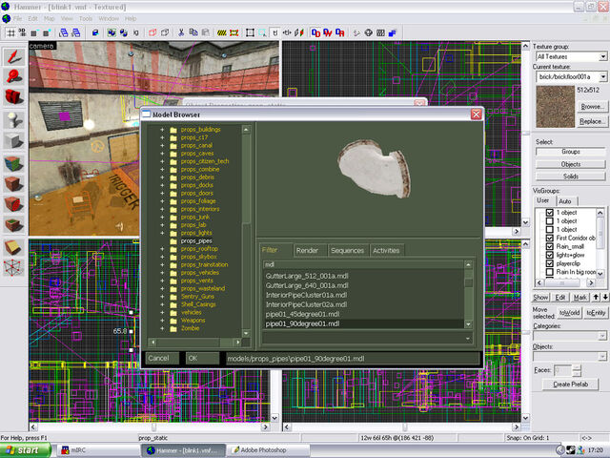Check the Rain In big room visgroup
Viewport: 610px width, 458px height.
(x=550, y=272)
